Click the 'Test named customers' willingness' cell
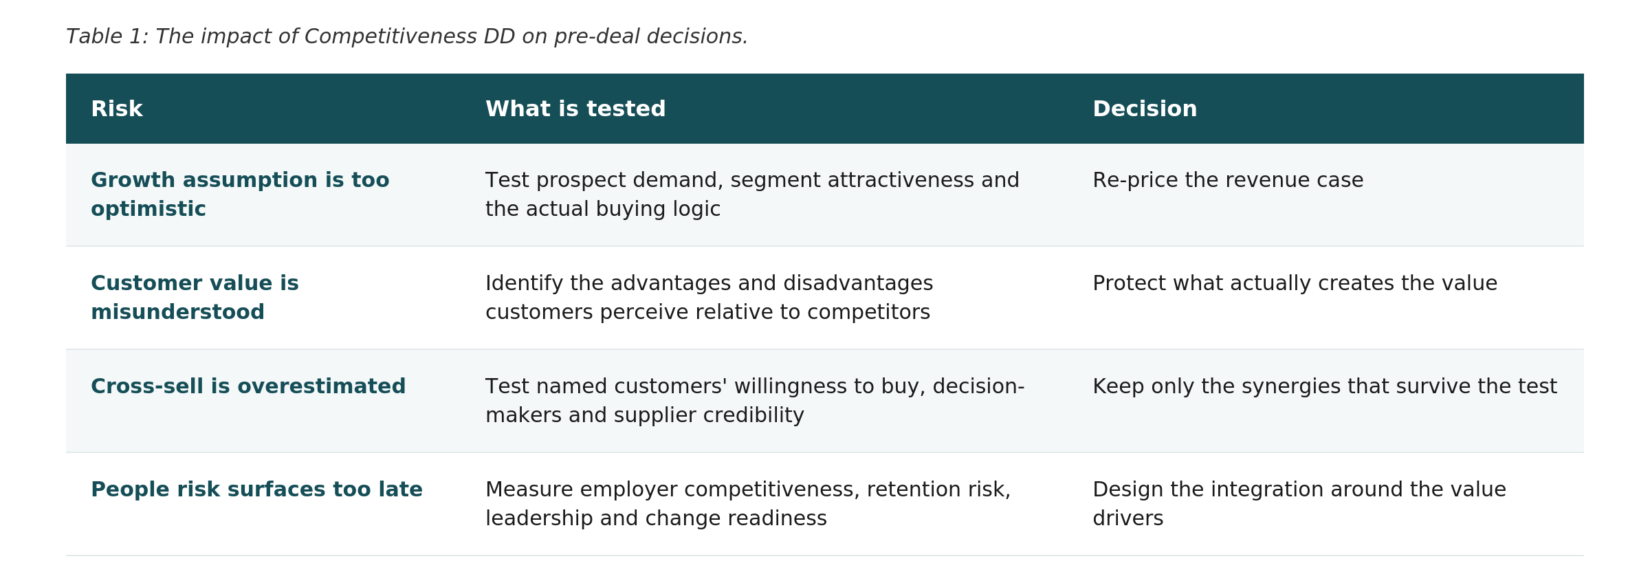This screenshot has height=583, width=1650. pyautogui.click(x=755, y=401)
